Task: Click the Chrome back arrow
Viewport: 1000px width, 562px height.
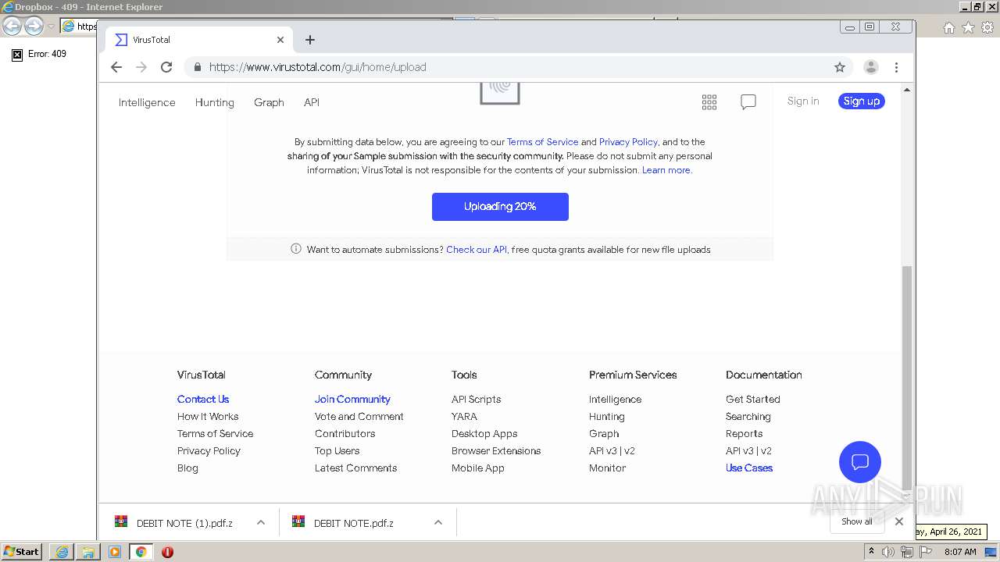Action: (116, 67)
